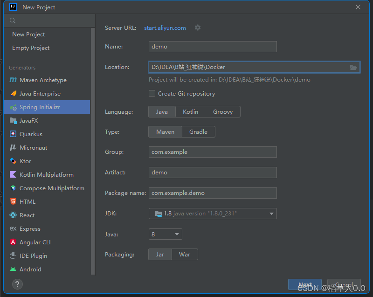Click the generators list scrollbar
This screenshot has height=297, width=373.
93,151
